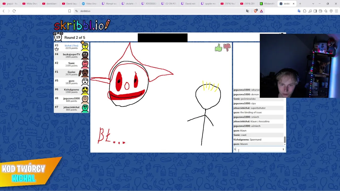Click jpguzona1000 player name in the player list
This screenshot has width=340, height=191.
71,98
